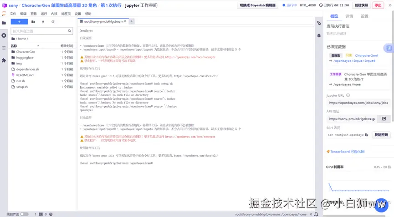
Task: Copy the SSH command icon
Action: coord(367,135)
